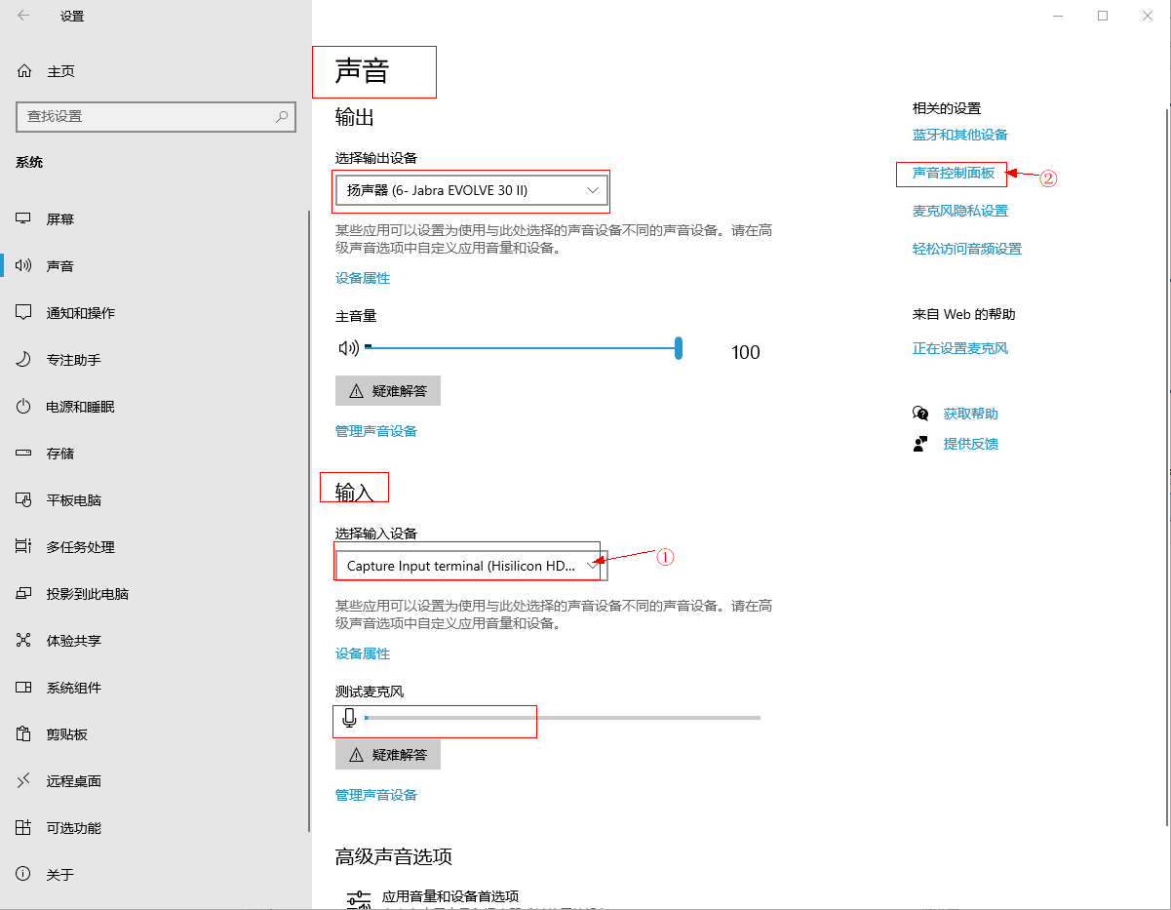Select 存储 in the sidebar menu

click(59, 454)
